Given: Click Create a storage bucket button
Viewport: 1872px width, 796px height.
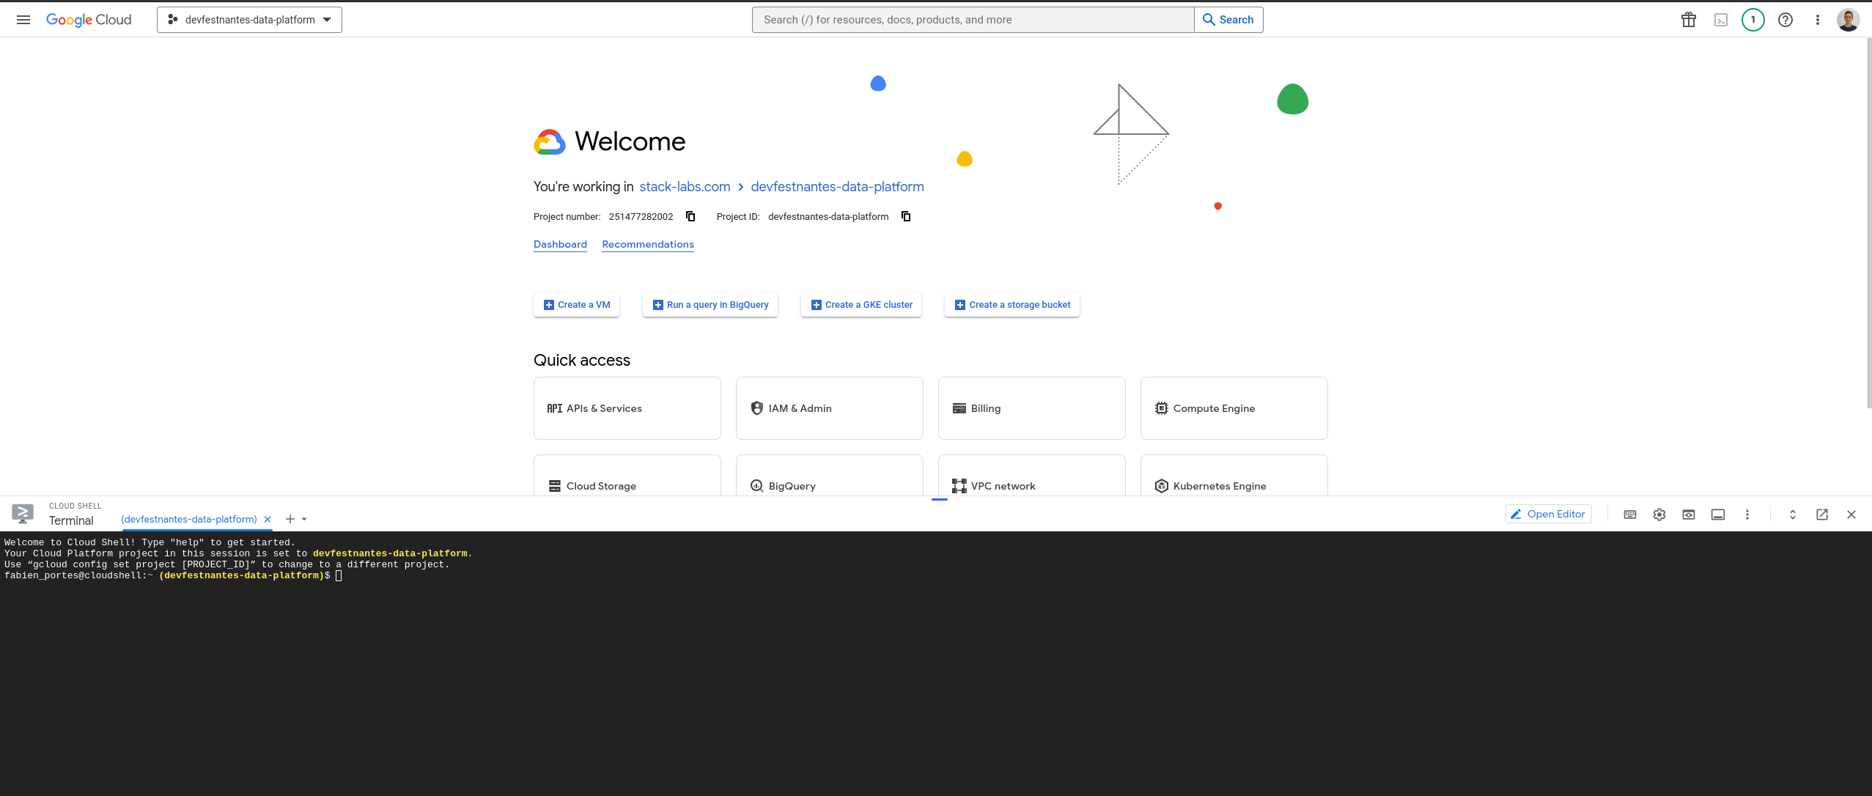Looking at the screenshot, I should pos(1012,305).
